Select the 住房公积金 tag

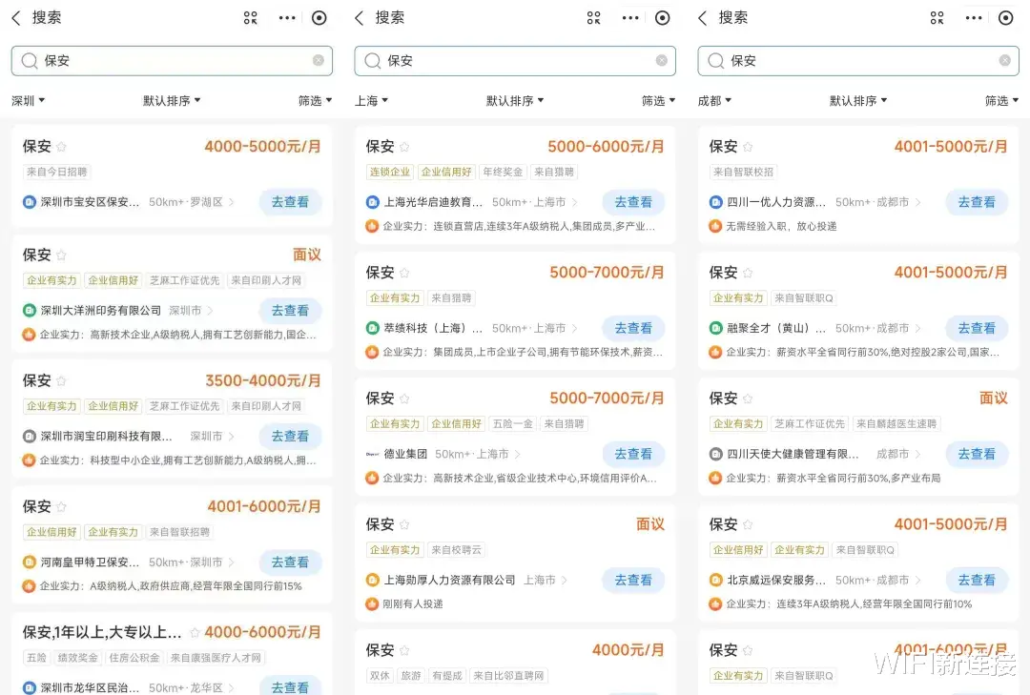[134, 658]
